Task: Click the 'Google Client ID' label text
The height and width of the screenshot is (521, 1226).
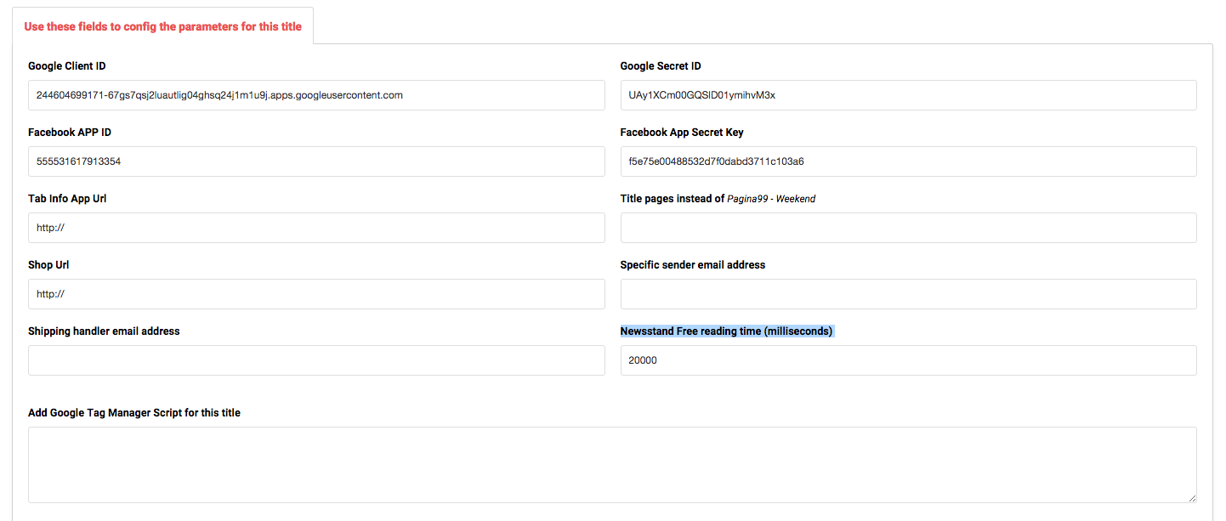Action: pyautogui.click(x=67, y=66)
